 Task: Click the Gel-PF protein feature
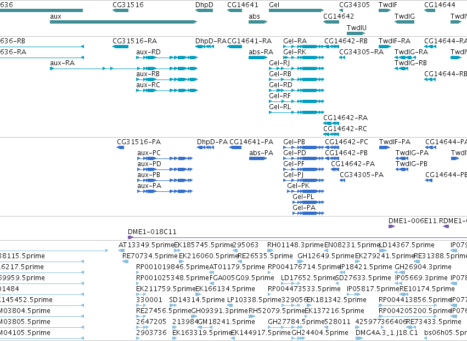click(x=303, y=169)
